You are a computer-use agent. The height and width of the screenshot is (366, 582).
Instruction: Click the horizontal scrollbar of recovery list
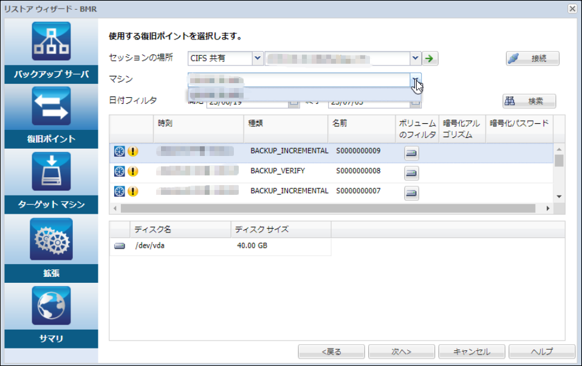tap(328, 208)
